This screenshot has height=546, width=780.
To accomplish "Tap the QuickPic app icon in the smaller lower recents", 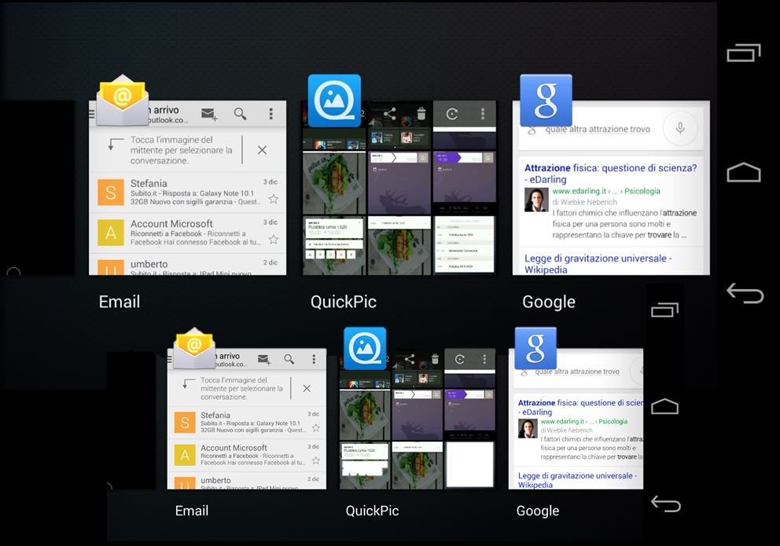I will [x=365, y=348].
